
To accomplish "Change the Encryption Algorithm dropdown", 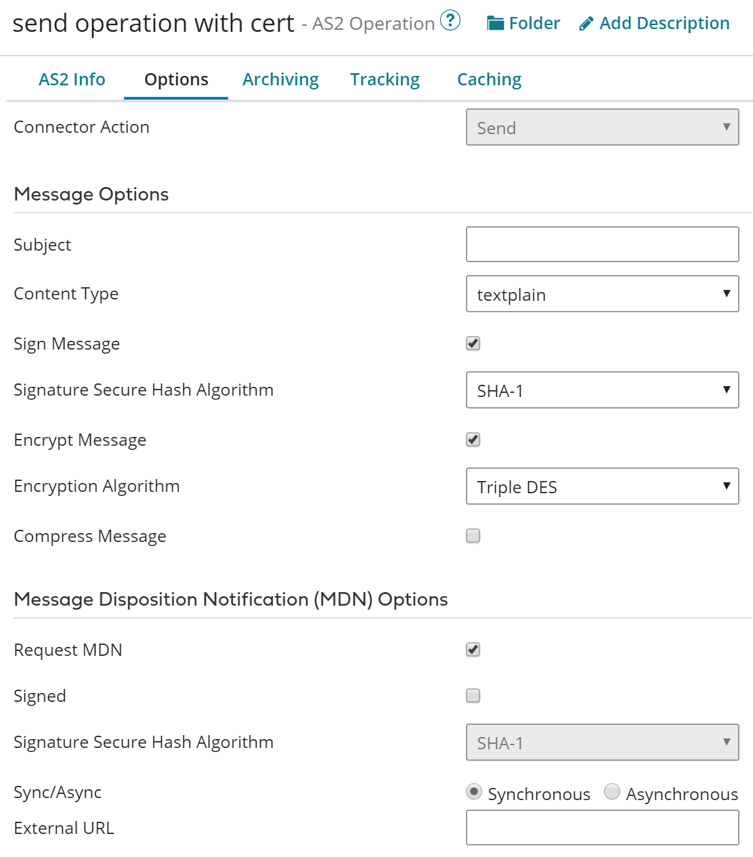I will point(602,486).
